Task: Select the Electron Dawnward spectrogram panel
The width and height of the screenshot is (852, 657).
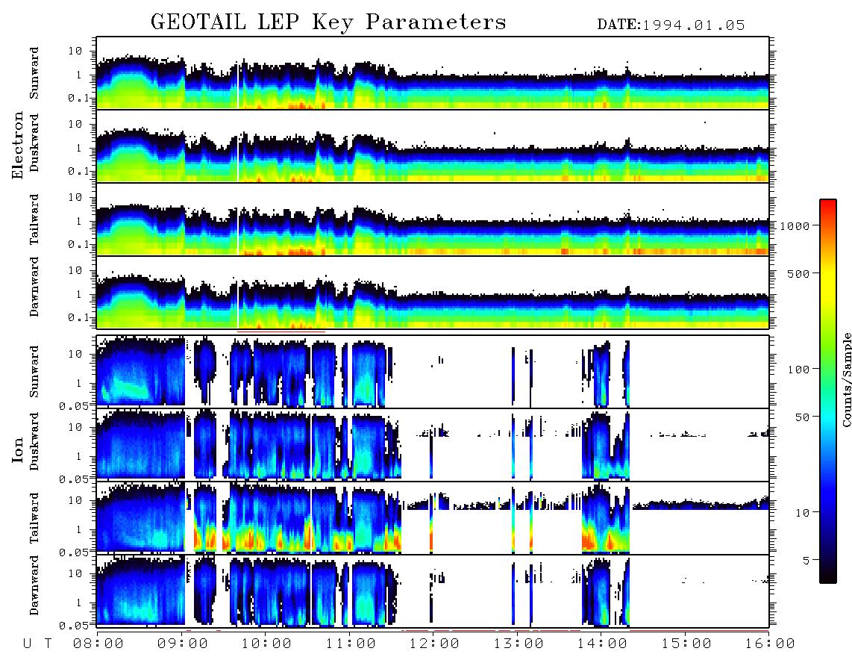Action: pos(433,293)
